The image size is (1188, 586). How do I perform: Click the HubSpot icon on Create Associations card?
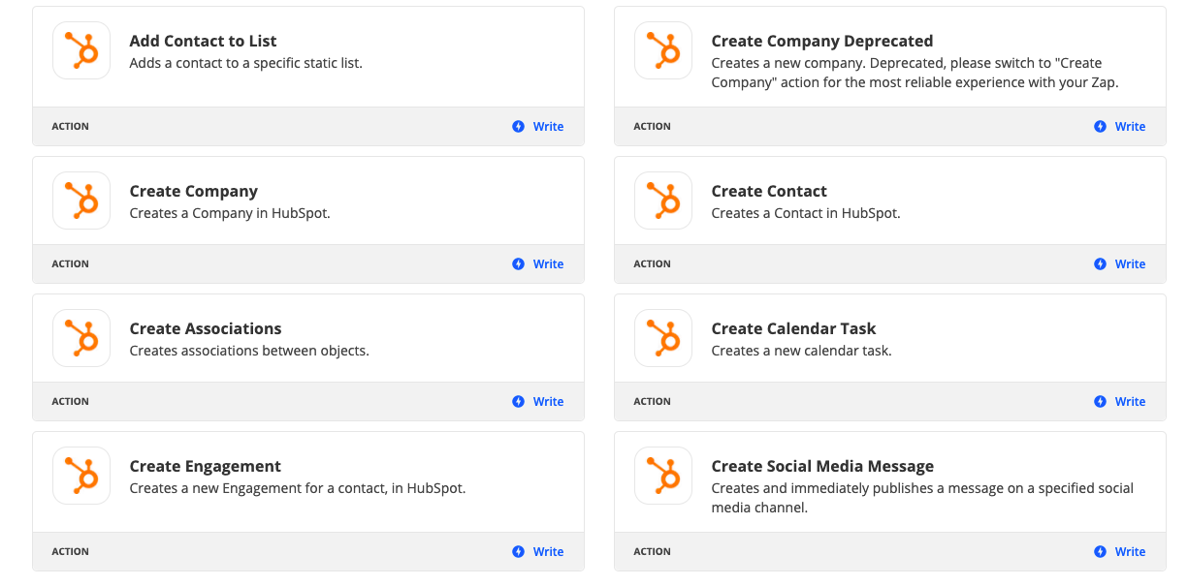[81, 338]
